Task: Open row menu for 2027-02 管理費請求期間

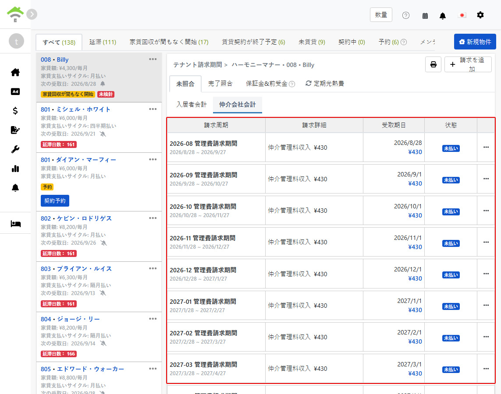Action: pyautogui.click(x=486, y=337)
